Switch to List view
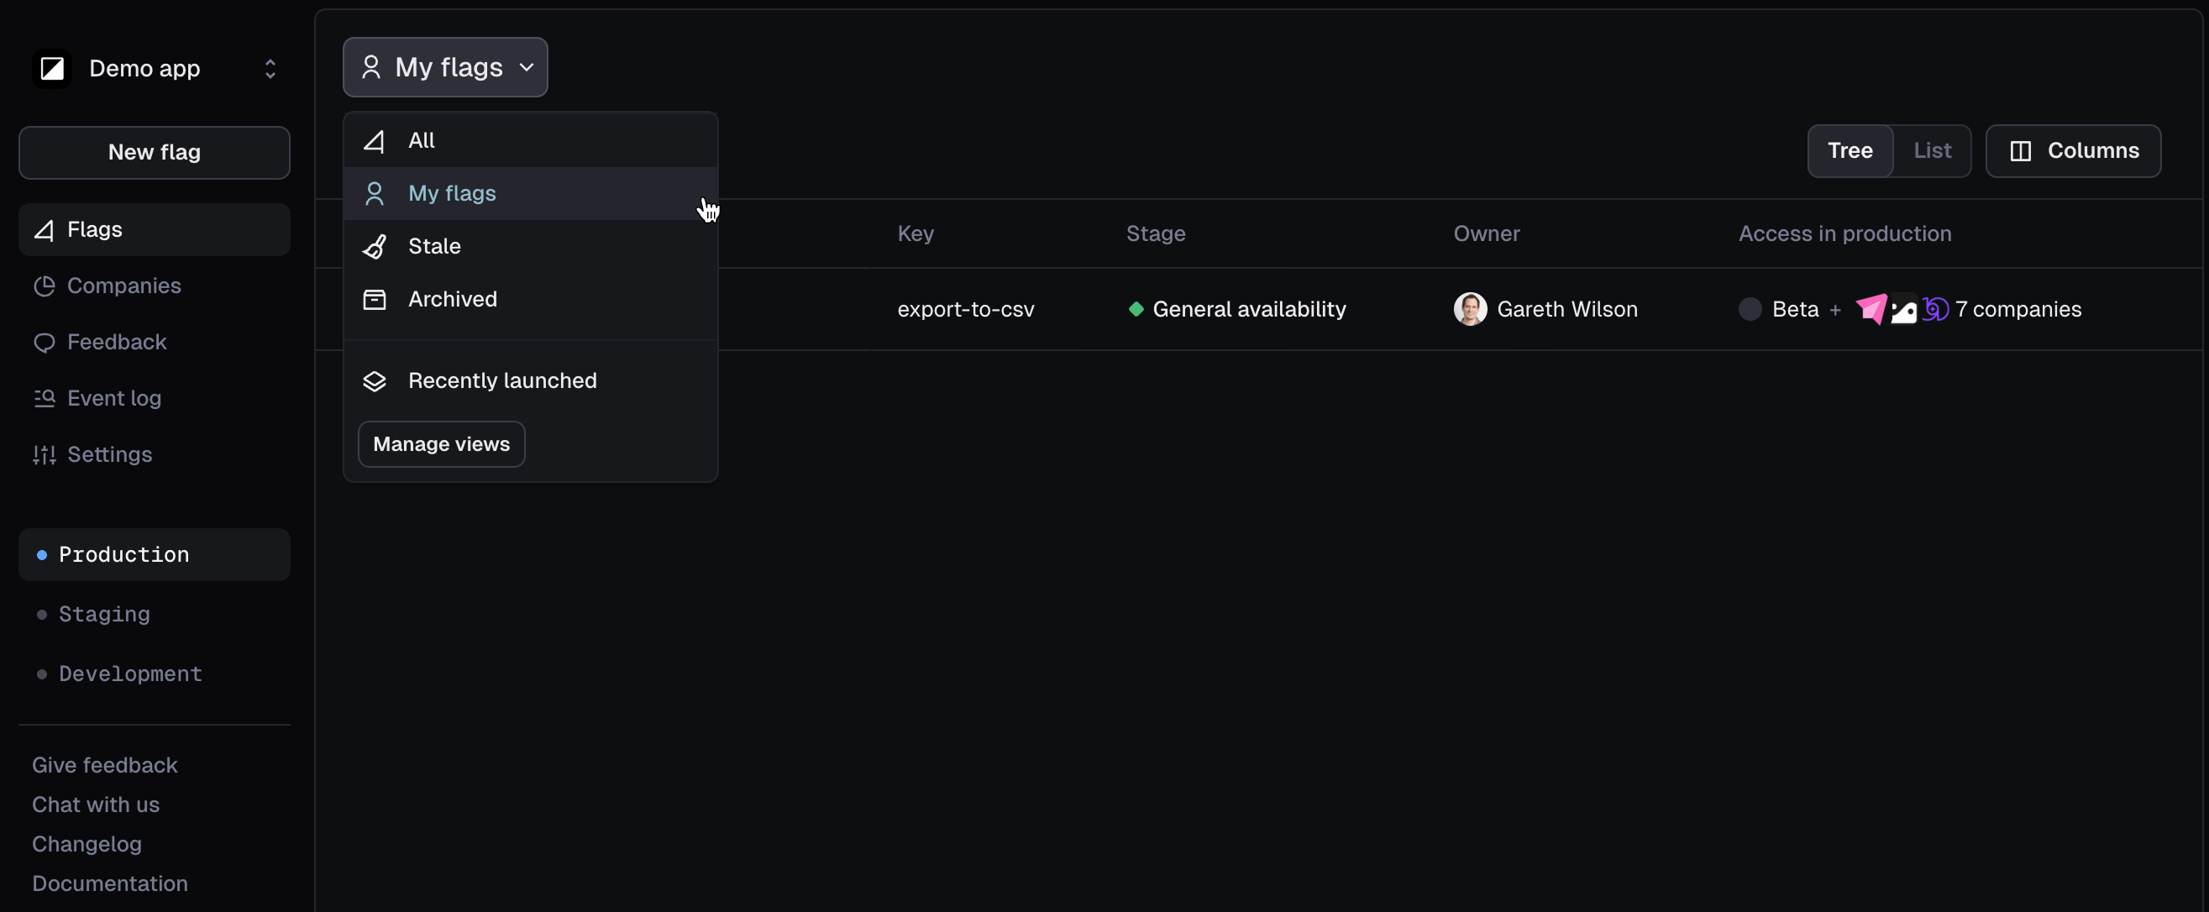 click(1932, 151)
